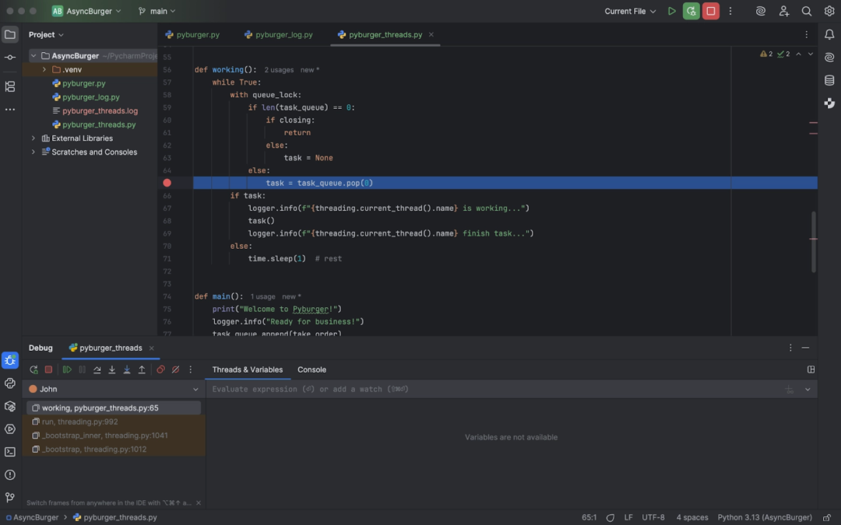
Task: Open the AsyncBurger project dropdown
Action: click(86, 11)
